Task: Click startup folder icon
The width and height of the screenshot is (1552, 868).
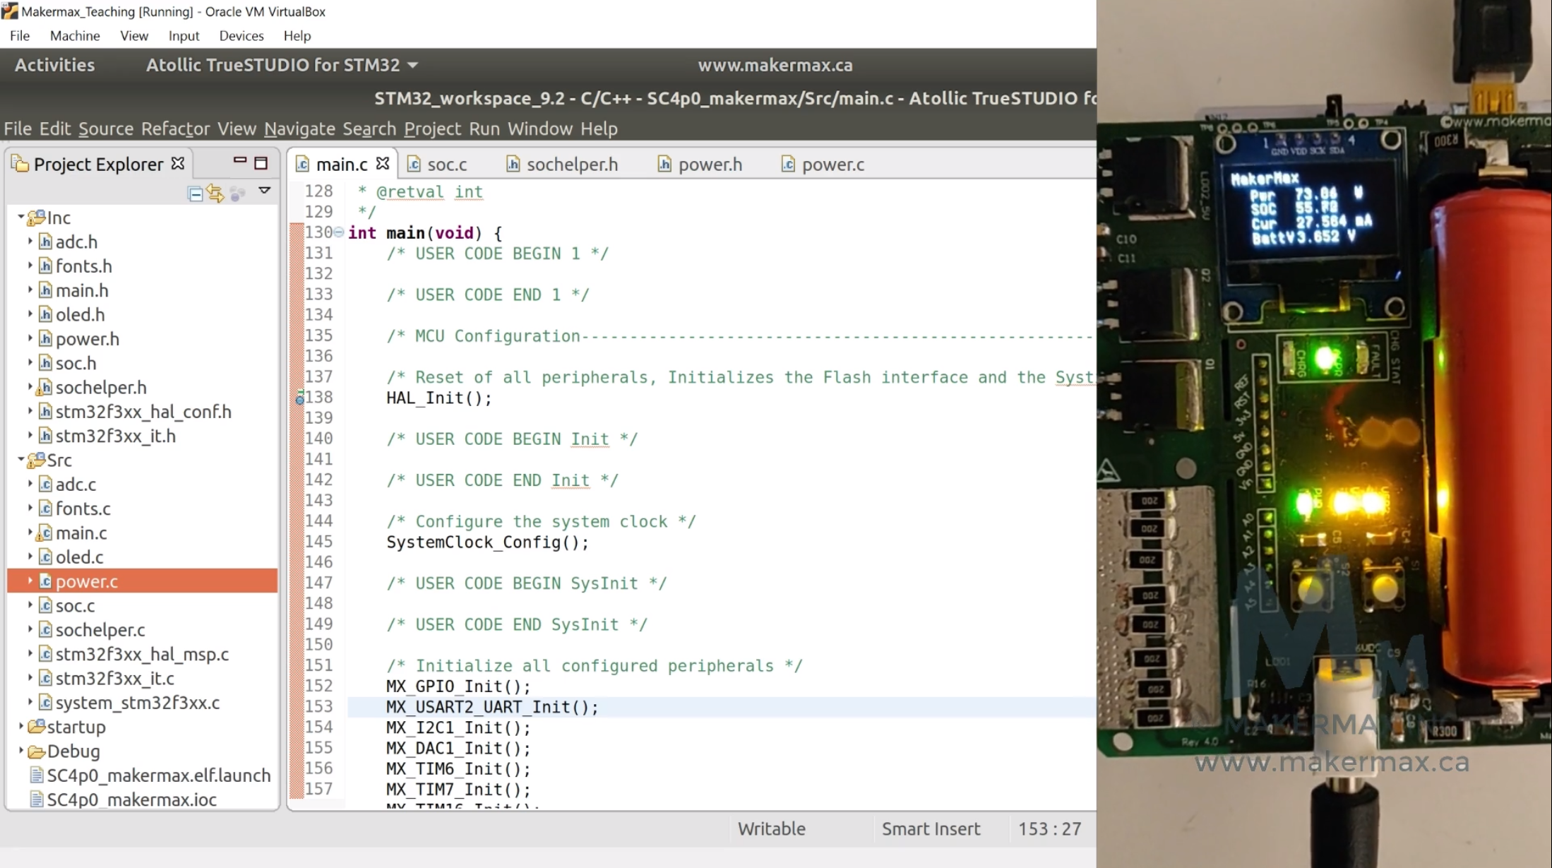Action: click(x=37, y=726)
